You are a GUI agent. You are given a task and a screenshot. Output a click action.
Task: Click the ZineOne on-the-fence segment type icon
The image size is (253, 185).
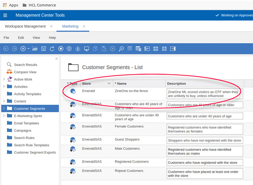[x=73, y=91]
